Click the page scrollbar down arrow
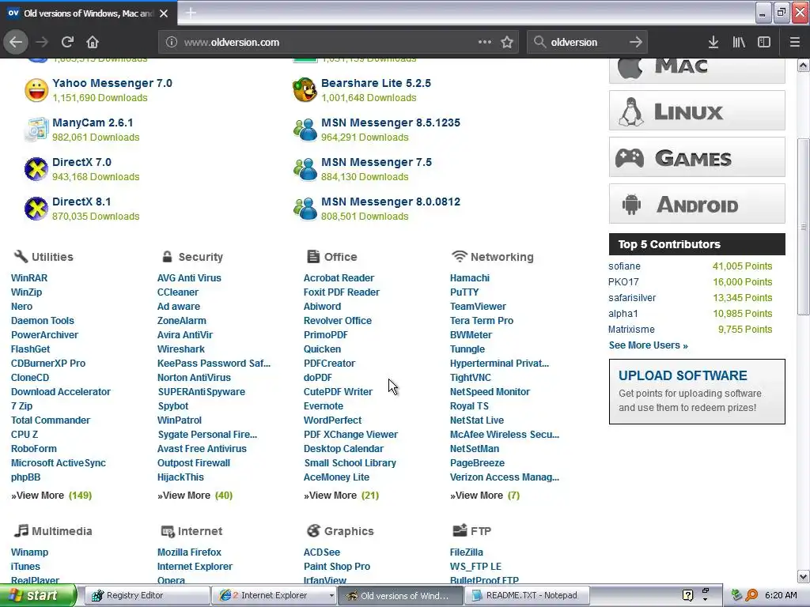The image size is (810, 607). [x=803, y=576]
